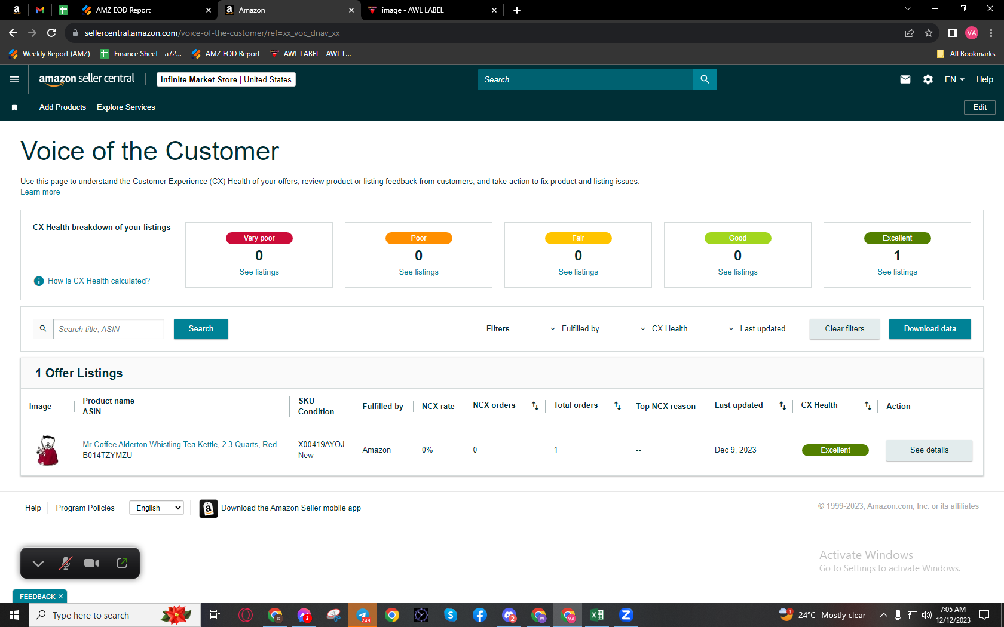Open the Excel icon in the taskbar
The height and width of the screenshot is (627, 1004).
[x=597, y=615]
